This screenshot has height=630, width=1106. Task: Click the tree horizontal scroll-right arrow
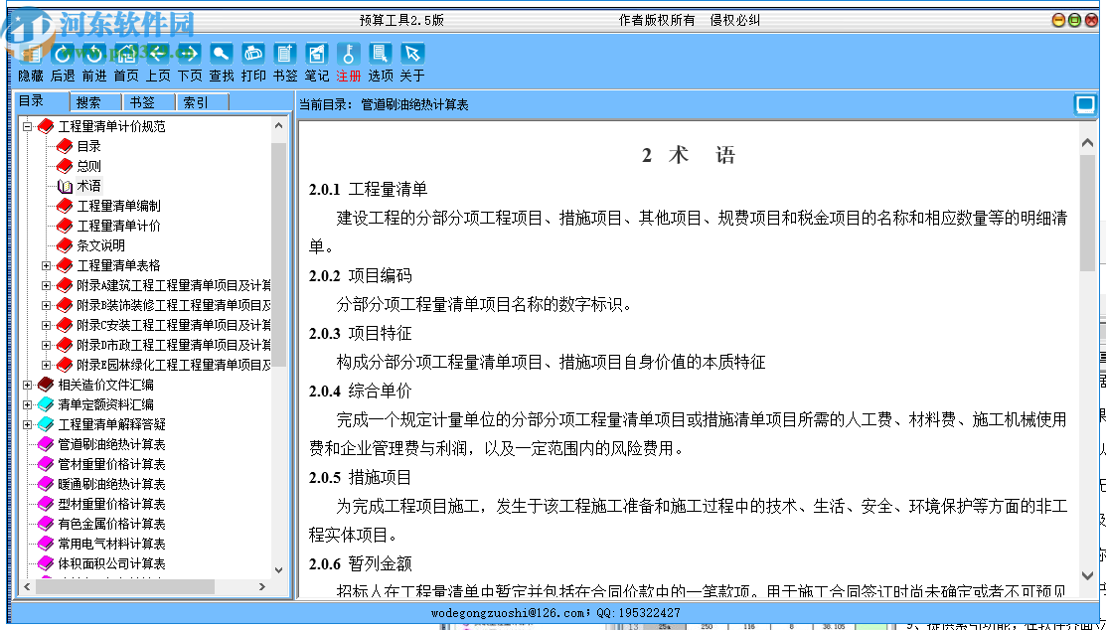tap(261, 587)
